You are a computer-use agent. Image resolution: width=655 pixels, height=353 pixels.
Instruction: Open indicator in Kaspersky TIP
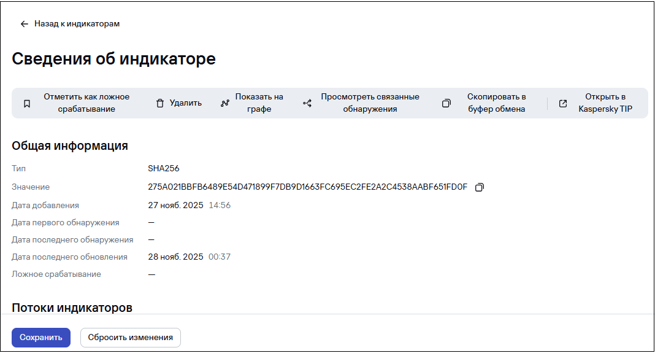coord(605,103)
